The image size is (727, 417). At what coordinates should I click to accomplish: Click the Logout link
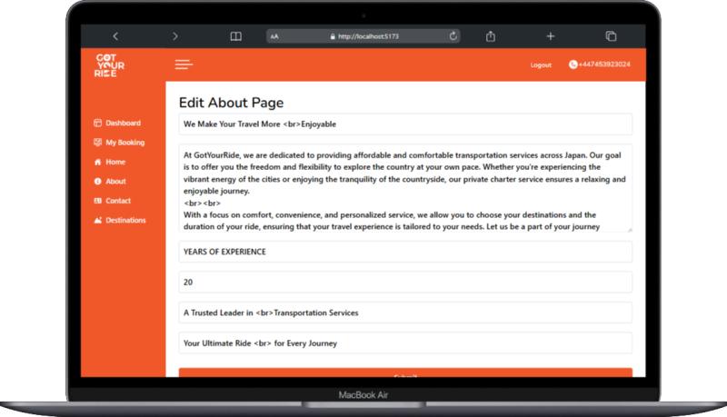coord(541,65)
